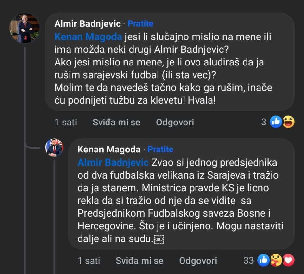Like Almir's comment with Sviđa mi se
304x274 pixels.
point(116,122)
